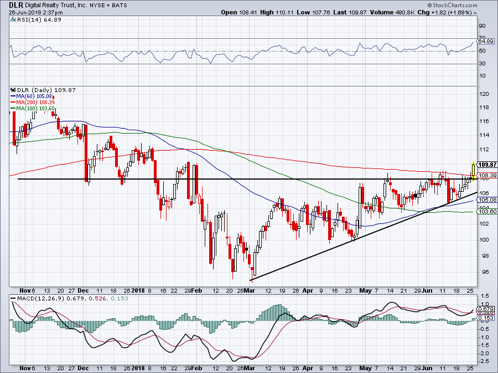498x373 pixels.
Task: Click the May month label under the price chart
Action: (365, 290)
